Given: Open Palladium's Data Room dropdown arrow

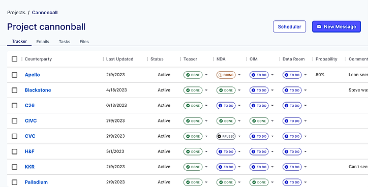Looking at the screenshot, I should coord(305,182).
